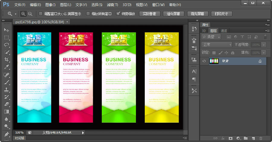Uncheck the 细微缩放 checkbox
272x142 pixels.
[x=118, y=14]
